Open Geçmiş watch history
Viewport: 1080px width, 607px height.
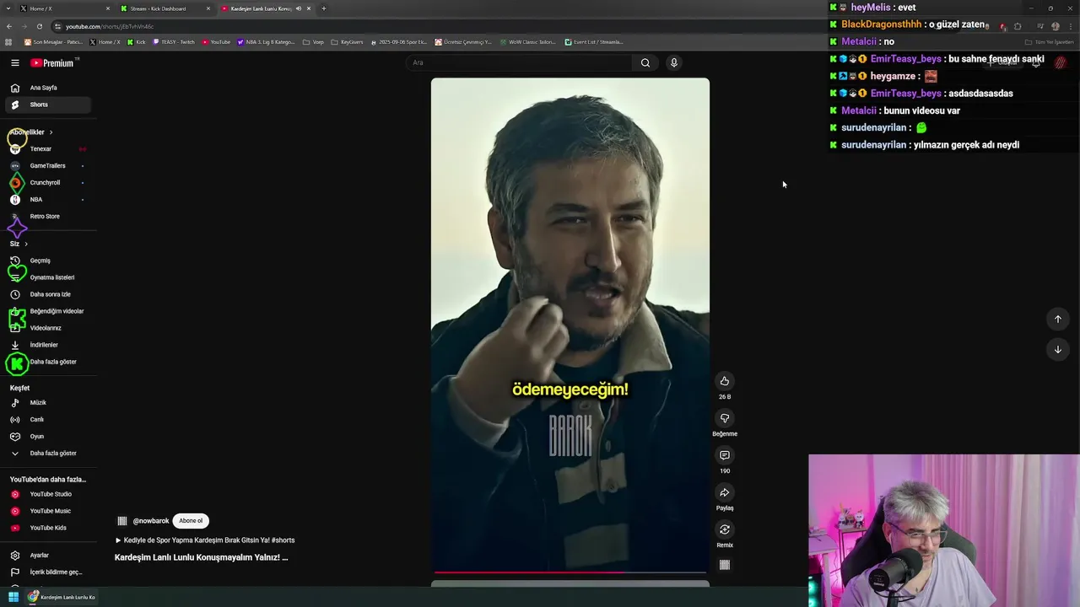tap(47, 261)
